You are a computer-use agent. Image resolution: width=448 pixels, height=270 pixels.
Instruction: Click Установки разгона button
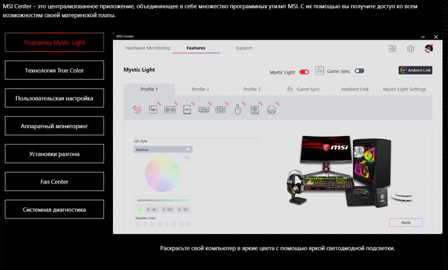click(54, 153)
